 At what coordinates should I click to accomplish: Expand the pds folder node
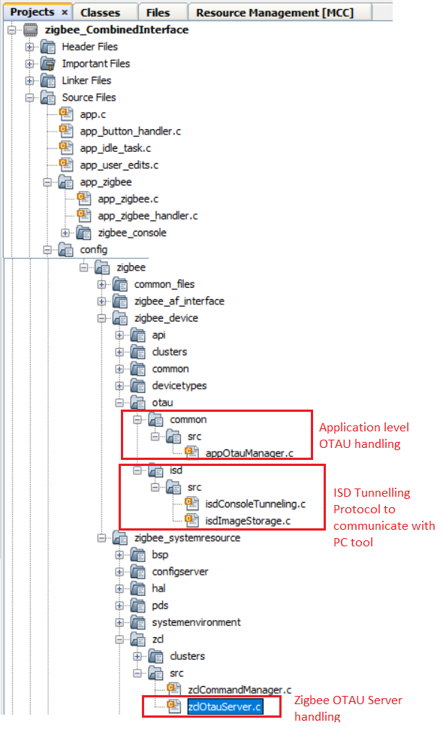click(119, 606)
